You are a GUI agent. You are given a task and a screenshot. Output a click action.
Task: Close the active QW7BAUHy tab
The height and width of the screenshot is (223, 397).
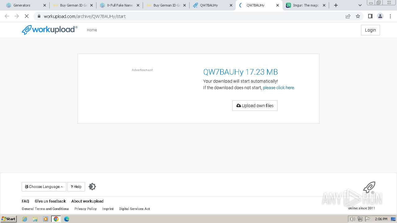pos(278,5)
